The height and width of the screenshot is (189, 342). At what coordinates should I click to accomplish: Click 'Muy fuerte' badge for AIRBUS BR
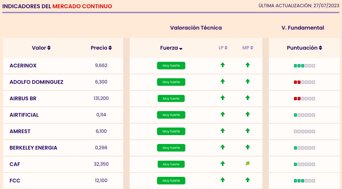[x=171, y=99]
